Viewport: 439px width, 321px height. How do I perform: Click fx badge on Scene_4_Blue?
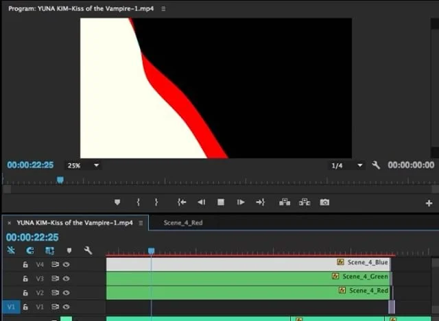(340, 262)
